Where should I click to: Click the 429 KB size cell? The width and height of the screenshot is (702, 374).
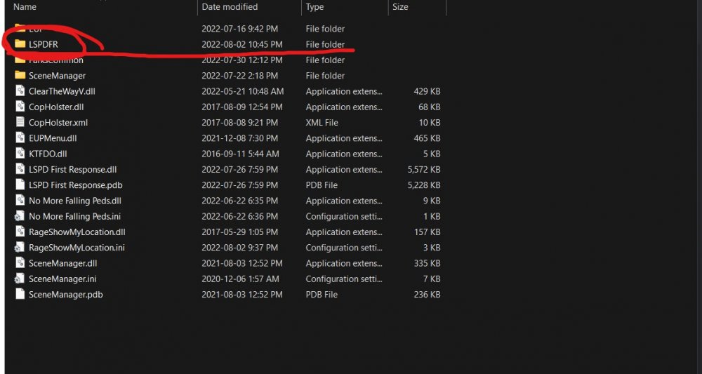427,91
